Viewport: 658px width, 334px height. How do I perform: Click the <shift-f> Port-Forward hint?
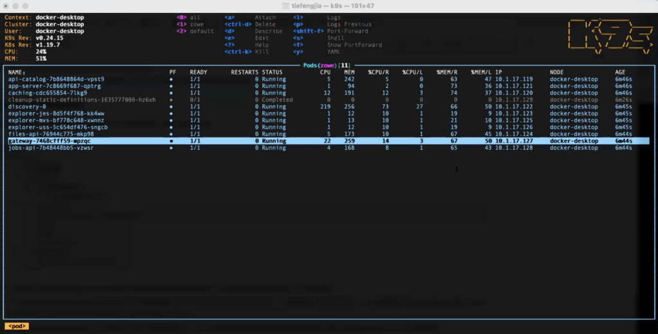point(331,31)
